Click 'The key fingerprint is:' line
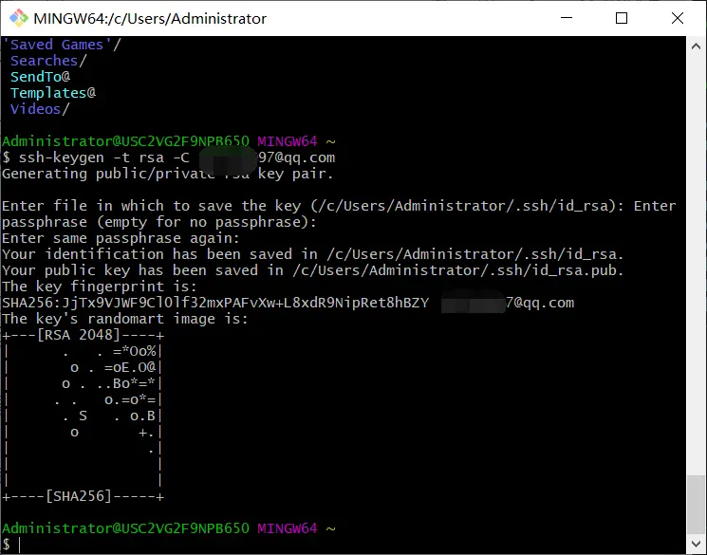 pyautogui.click(x=100, y=287)
